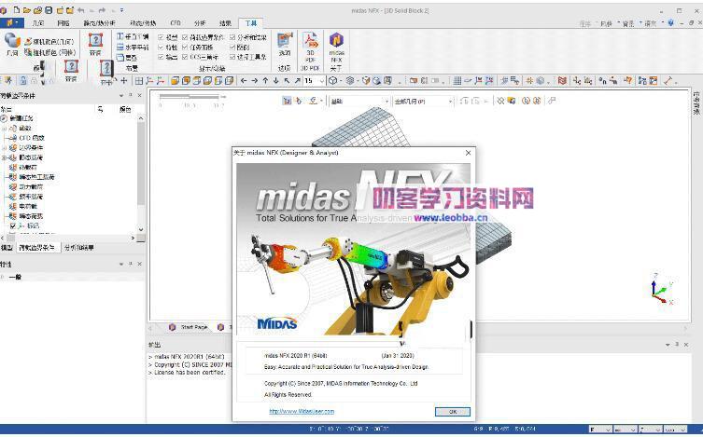Image resolution: width=703 pixels, height=437 pixels.
Task: Toggle the 任务面板 checkbox in ribbon
Action: tap(185, 47)
